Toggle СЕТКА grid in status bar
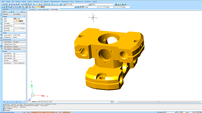 [x=28, y=112]
